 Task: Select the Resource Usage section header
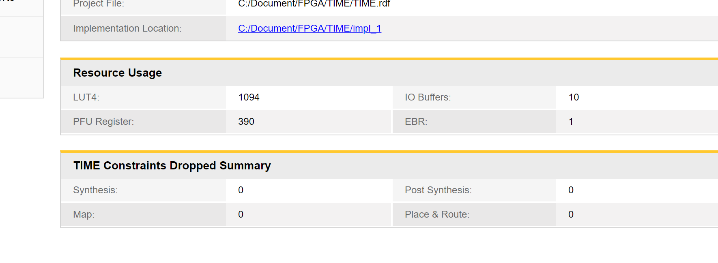click(117, 73)
